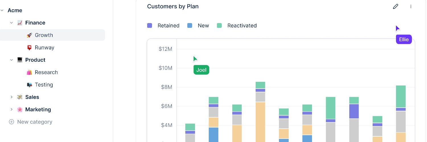
Task: Click the flower icon beside Marketing
Action: pyautogui.click(x=20, y=110)
